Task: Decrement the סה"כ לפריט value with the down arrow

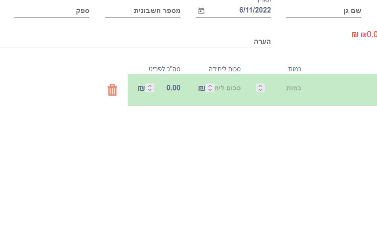Action: coord(150,90)
